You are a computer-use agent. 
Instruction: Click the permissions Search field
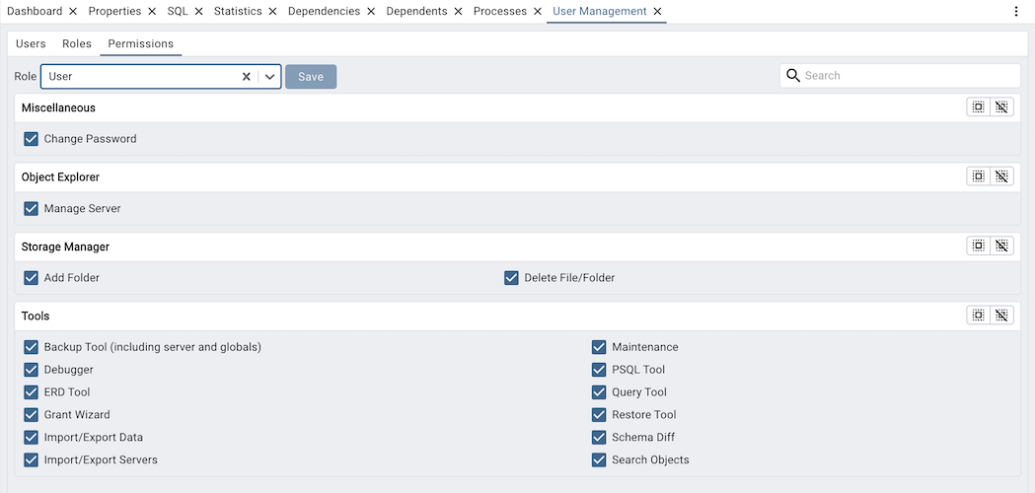(908, 76)
